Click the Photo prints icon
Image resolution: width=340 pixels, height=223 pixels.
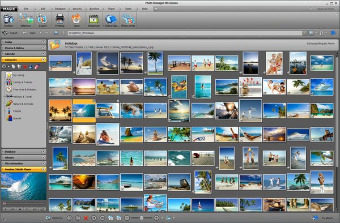pyautogui.click(x=128, y=19)
